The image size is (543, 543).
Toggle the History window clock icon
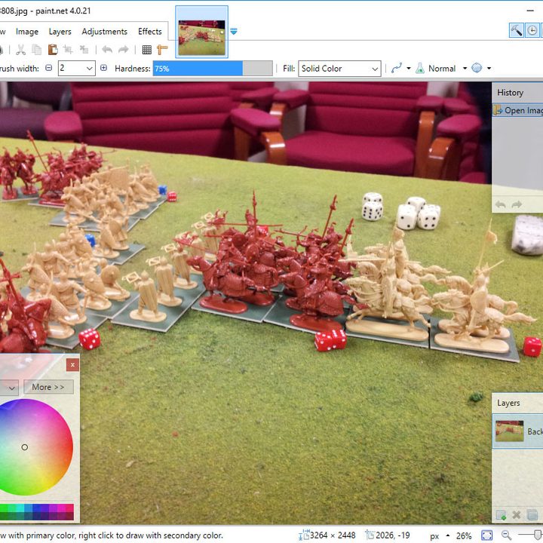(532, 30)
